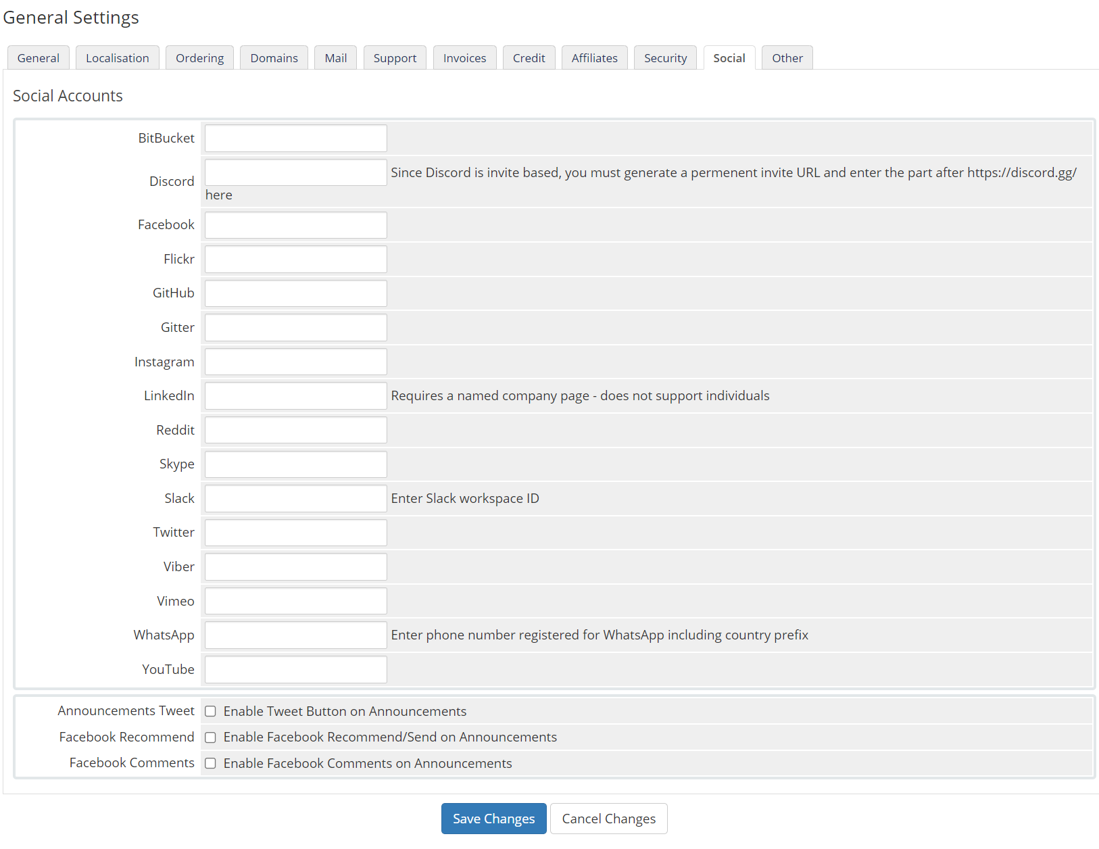Open the Security tab
Screen dimensions: 1099x849
(665, 58)
